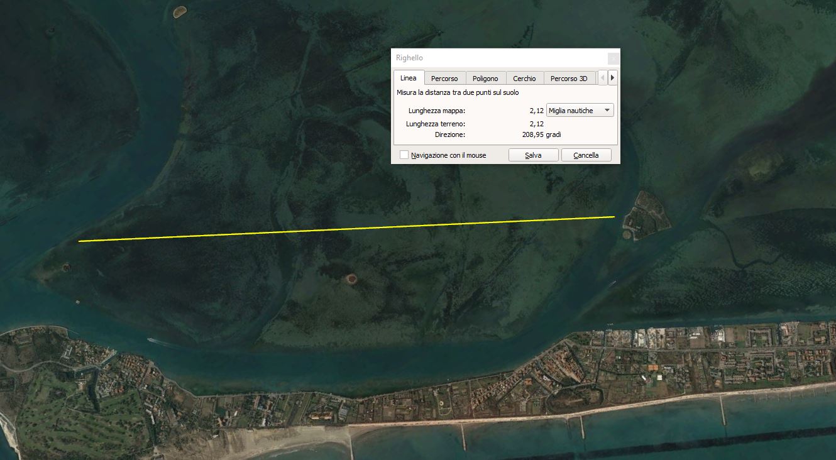Viewport: 836px width, 460px height.
Task: Switch to the Cerchio tab
Action: coord(524,79)
